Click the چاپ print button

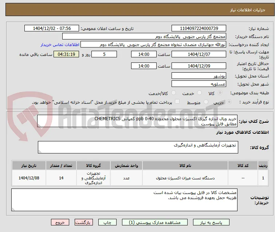[x=107, y=223]
